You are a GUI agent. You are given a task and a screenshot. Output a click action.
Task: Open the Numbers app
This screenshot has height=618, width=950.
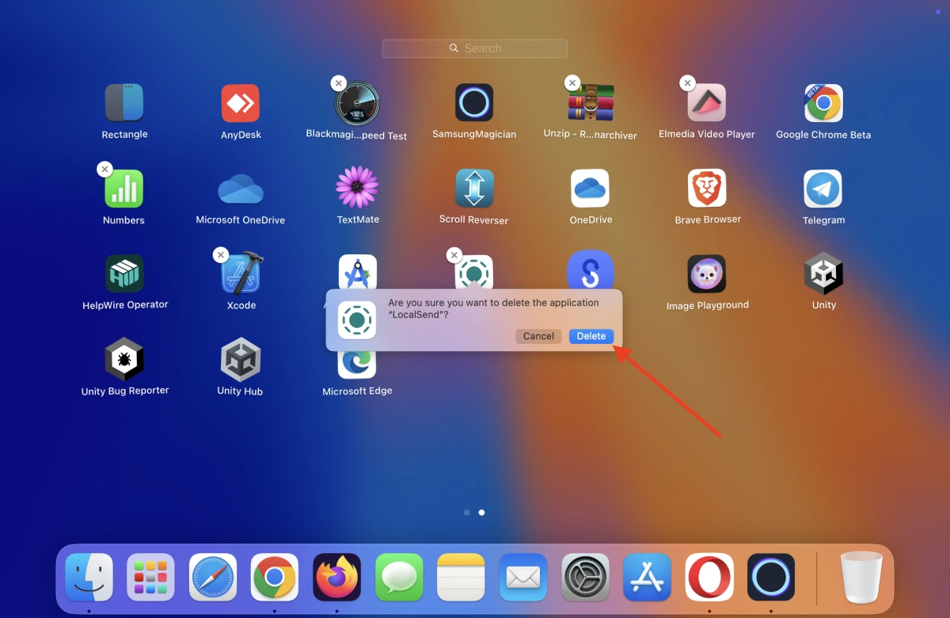tap(123, 189)
